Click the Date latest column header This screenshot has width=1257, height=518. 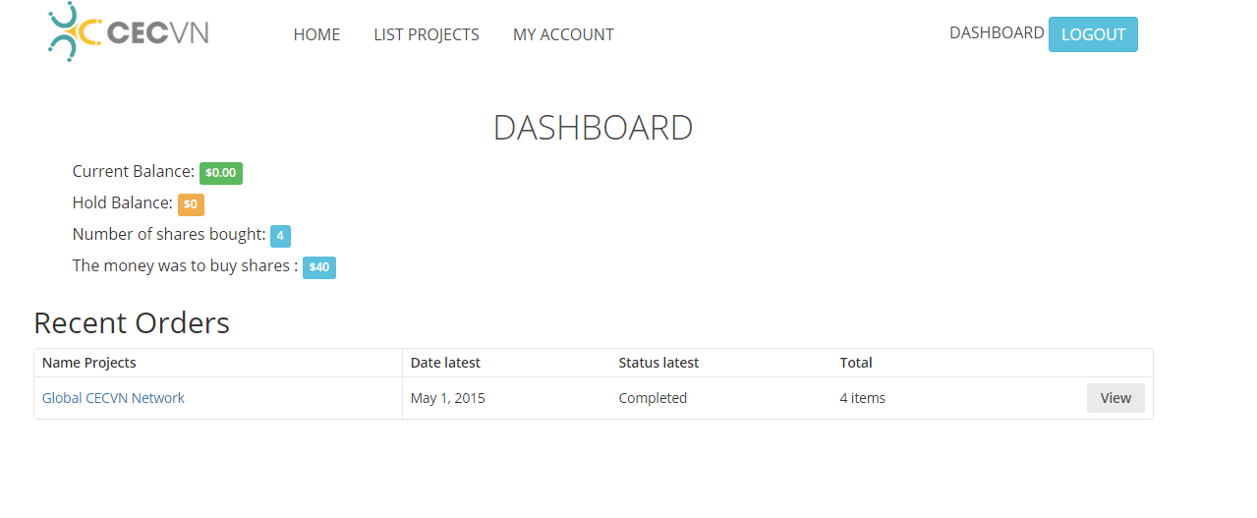pyautogui.click(x=445, y=363)
